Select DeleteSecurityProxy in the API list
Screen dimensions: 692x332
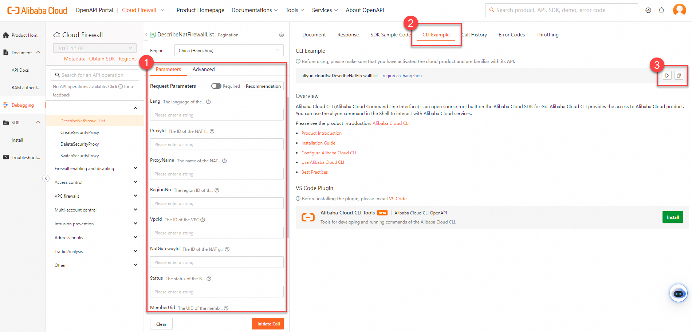coord(80,144)
